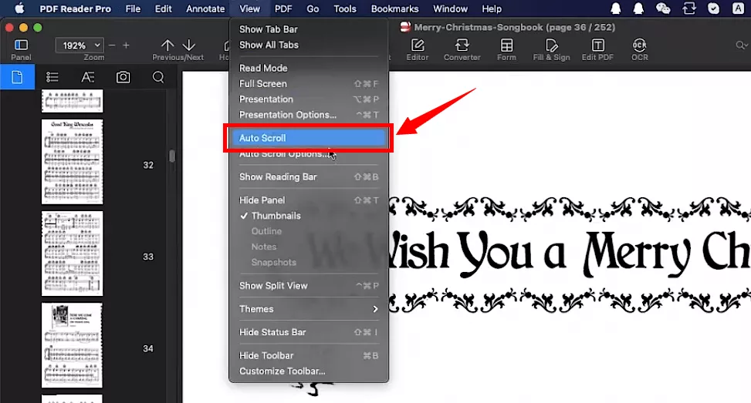Image resolution: width=751 pixels, height=403 pixels.
Task: Open the Bookmarks menu
Action: pos(394,8)
